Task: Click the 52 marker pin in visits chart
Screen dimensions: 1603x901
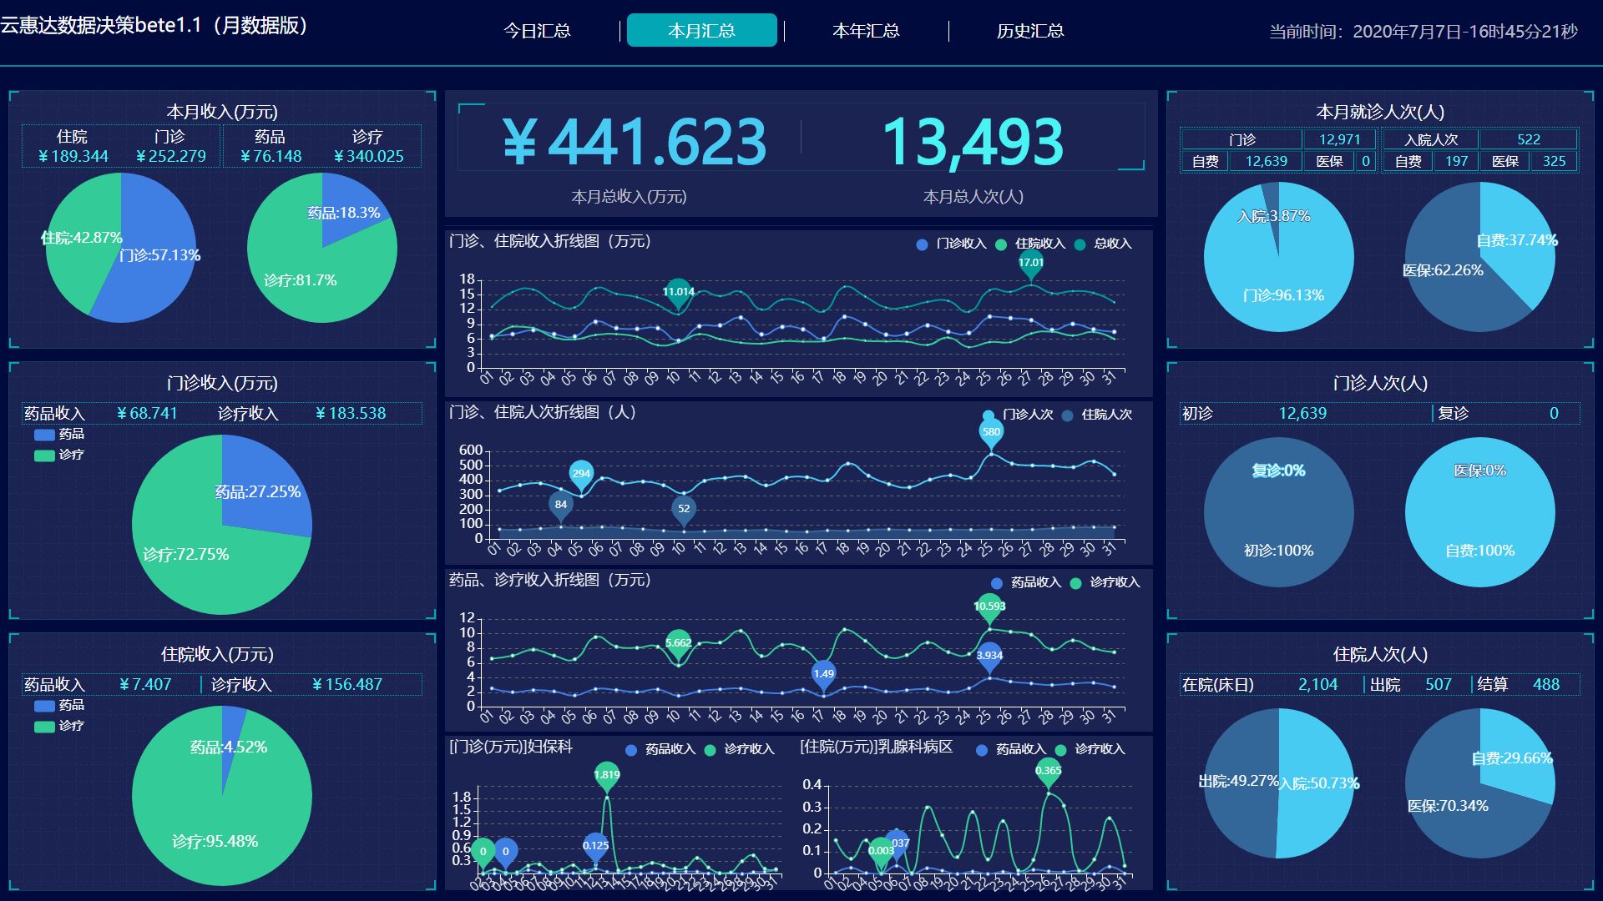Action: point(684,510)
